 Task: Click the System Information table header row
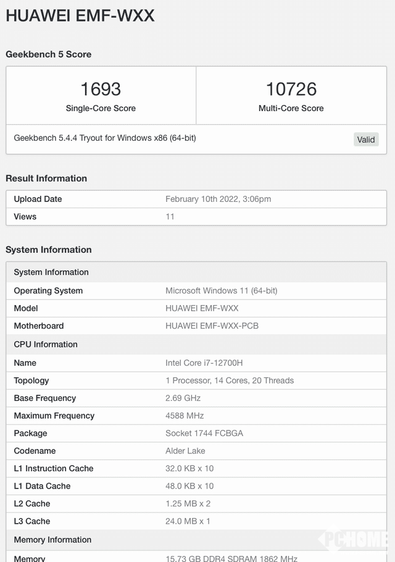point(196,272)
